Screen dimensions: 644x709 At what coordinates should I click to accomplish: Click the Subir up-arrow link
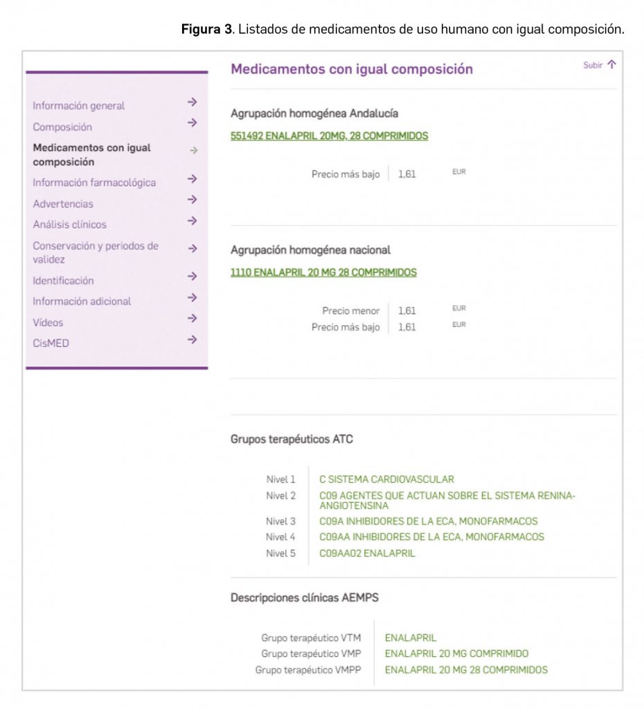coord(599,65)
